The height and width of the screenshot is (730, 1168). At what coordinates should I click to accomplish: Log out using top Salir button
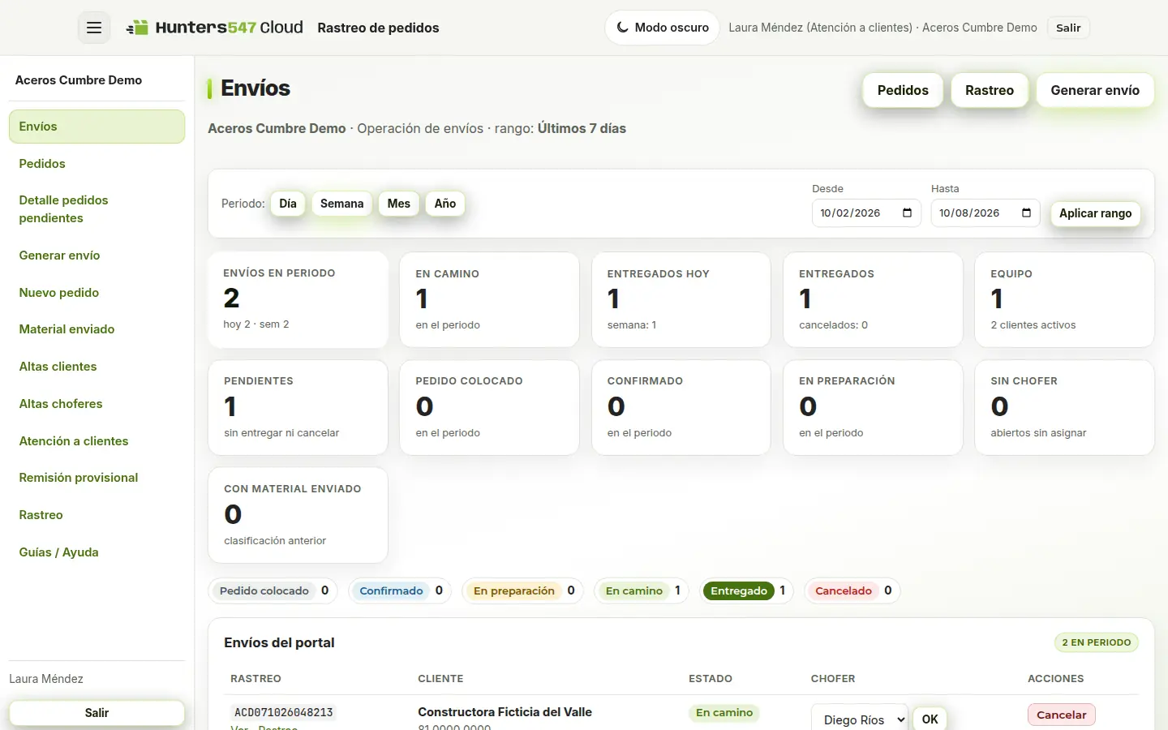point(1068,28)
